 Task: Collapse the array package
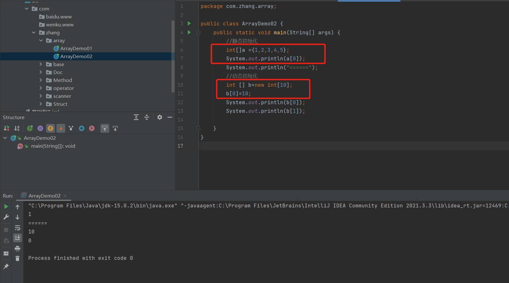[x=41, y=40]
